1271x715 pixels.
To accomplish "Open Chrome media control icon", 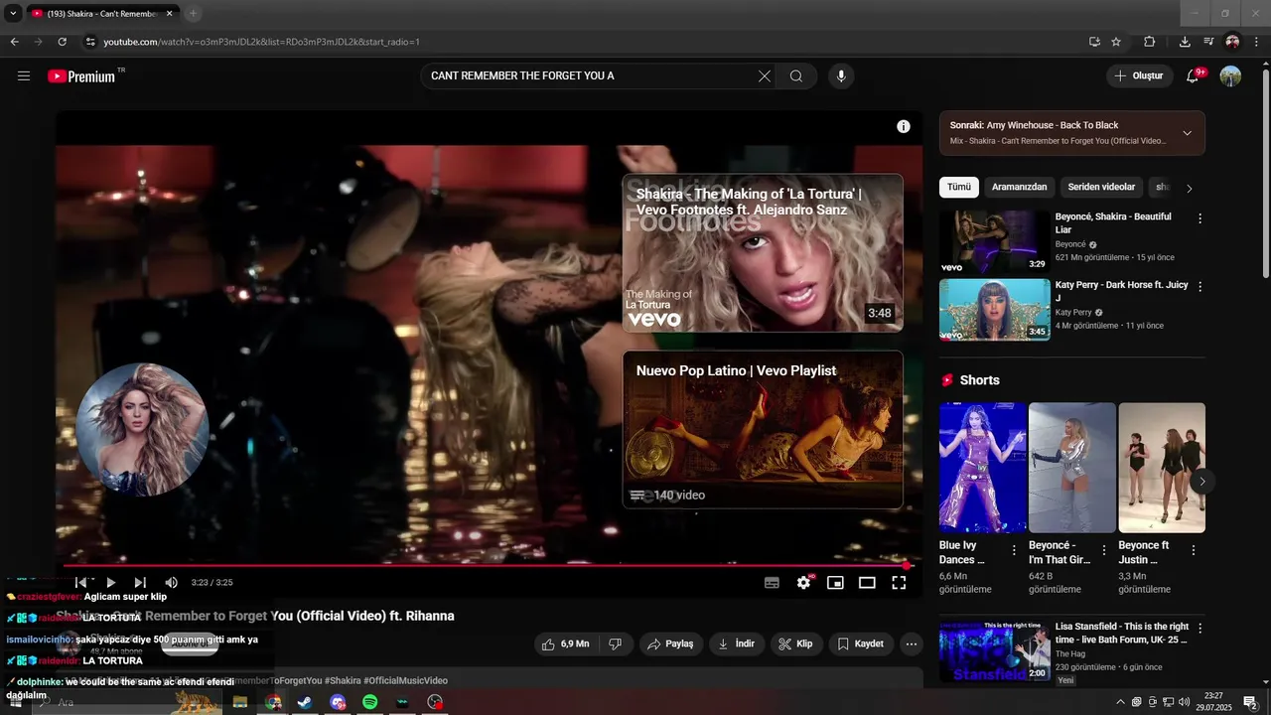I will pos(1208,42).
